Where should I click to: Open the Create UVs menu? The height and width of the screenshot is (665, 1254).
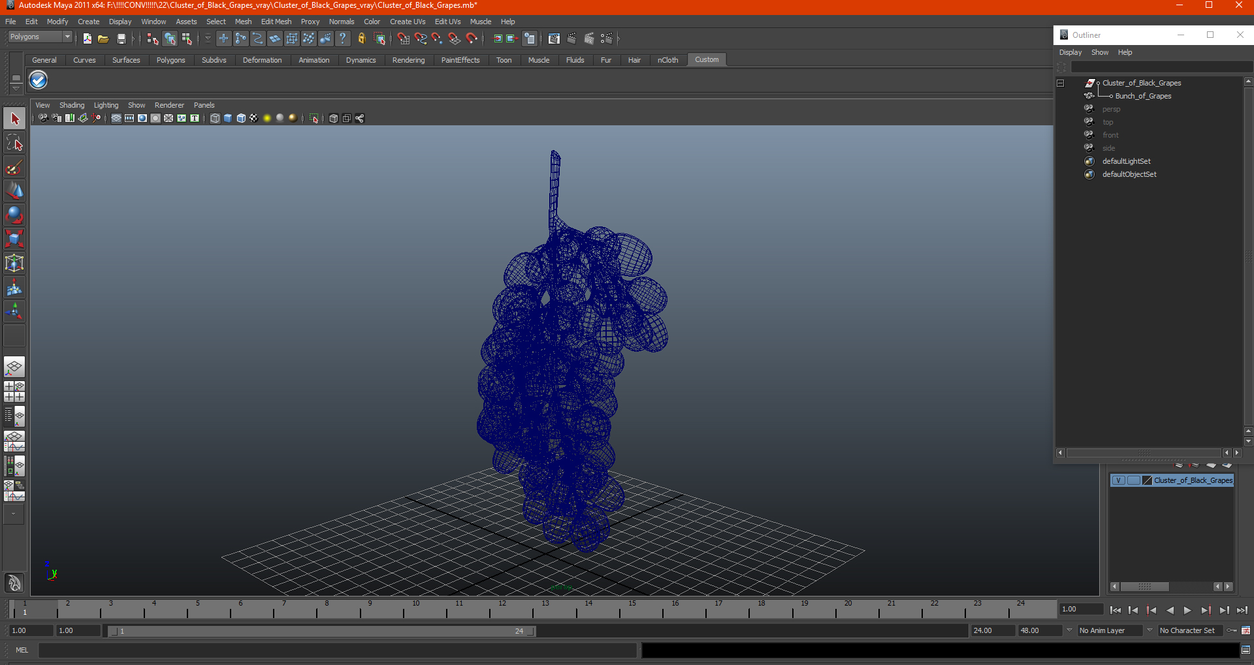click(408, 22)
